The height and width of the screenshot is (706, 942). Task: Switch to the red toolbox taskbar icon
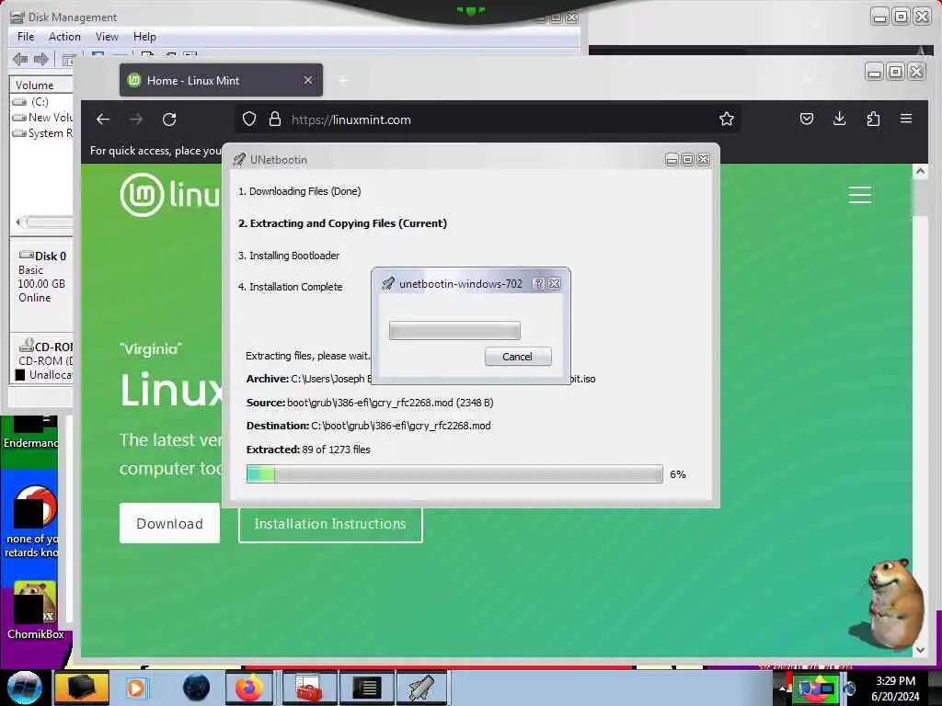click(309, 688)
